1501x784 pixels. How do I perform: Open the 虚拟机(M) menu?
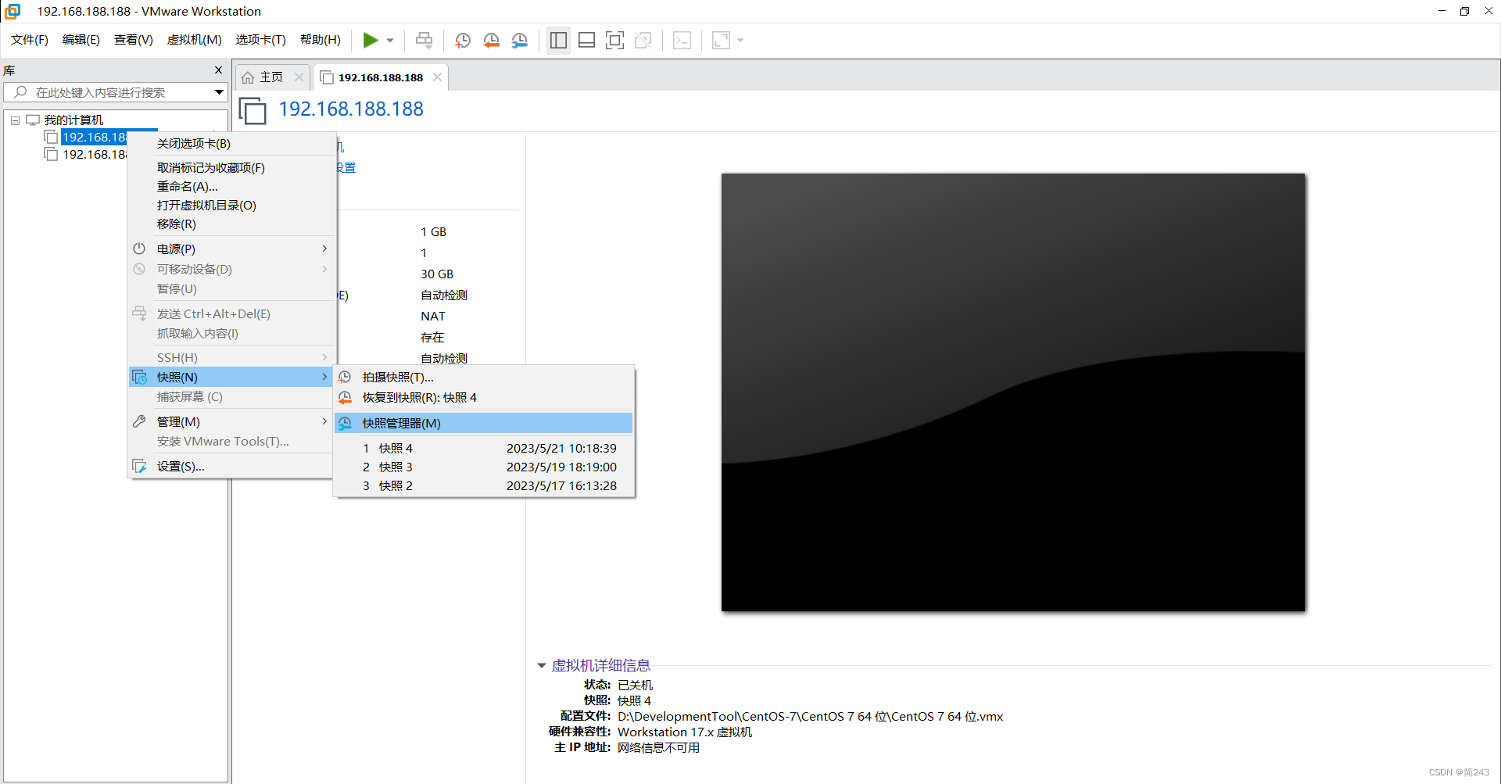195,40
